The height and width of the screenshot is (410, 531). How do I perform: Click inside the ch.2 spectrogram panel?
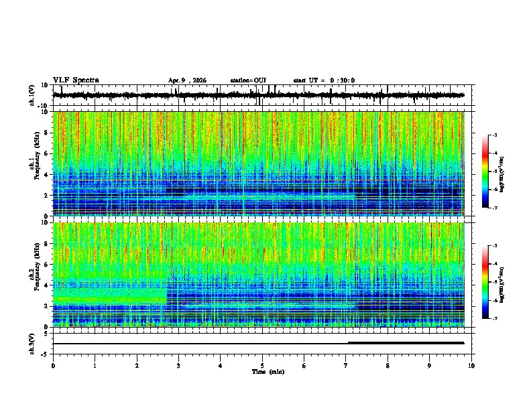(x=259, y=275)
